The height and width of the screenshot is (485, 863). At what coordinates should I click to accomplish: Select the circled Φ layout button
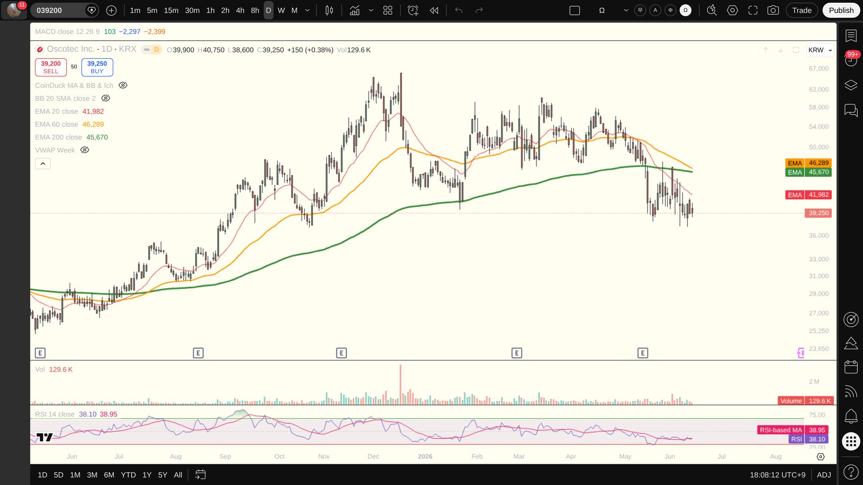670,10
